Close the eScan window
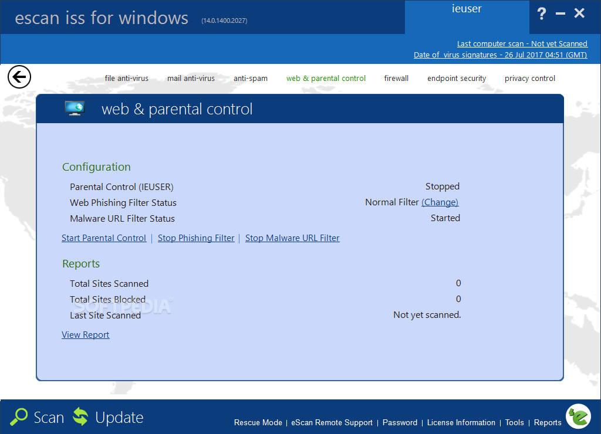 tap(579, 13)
